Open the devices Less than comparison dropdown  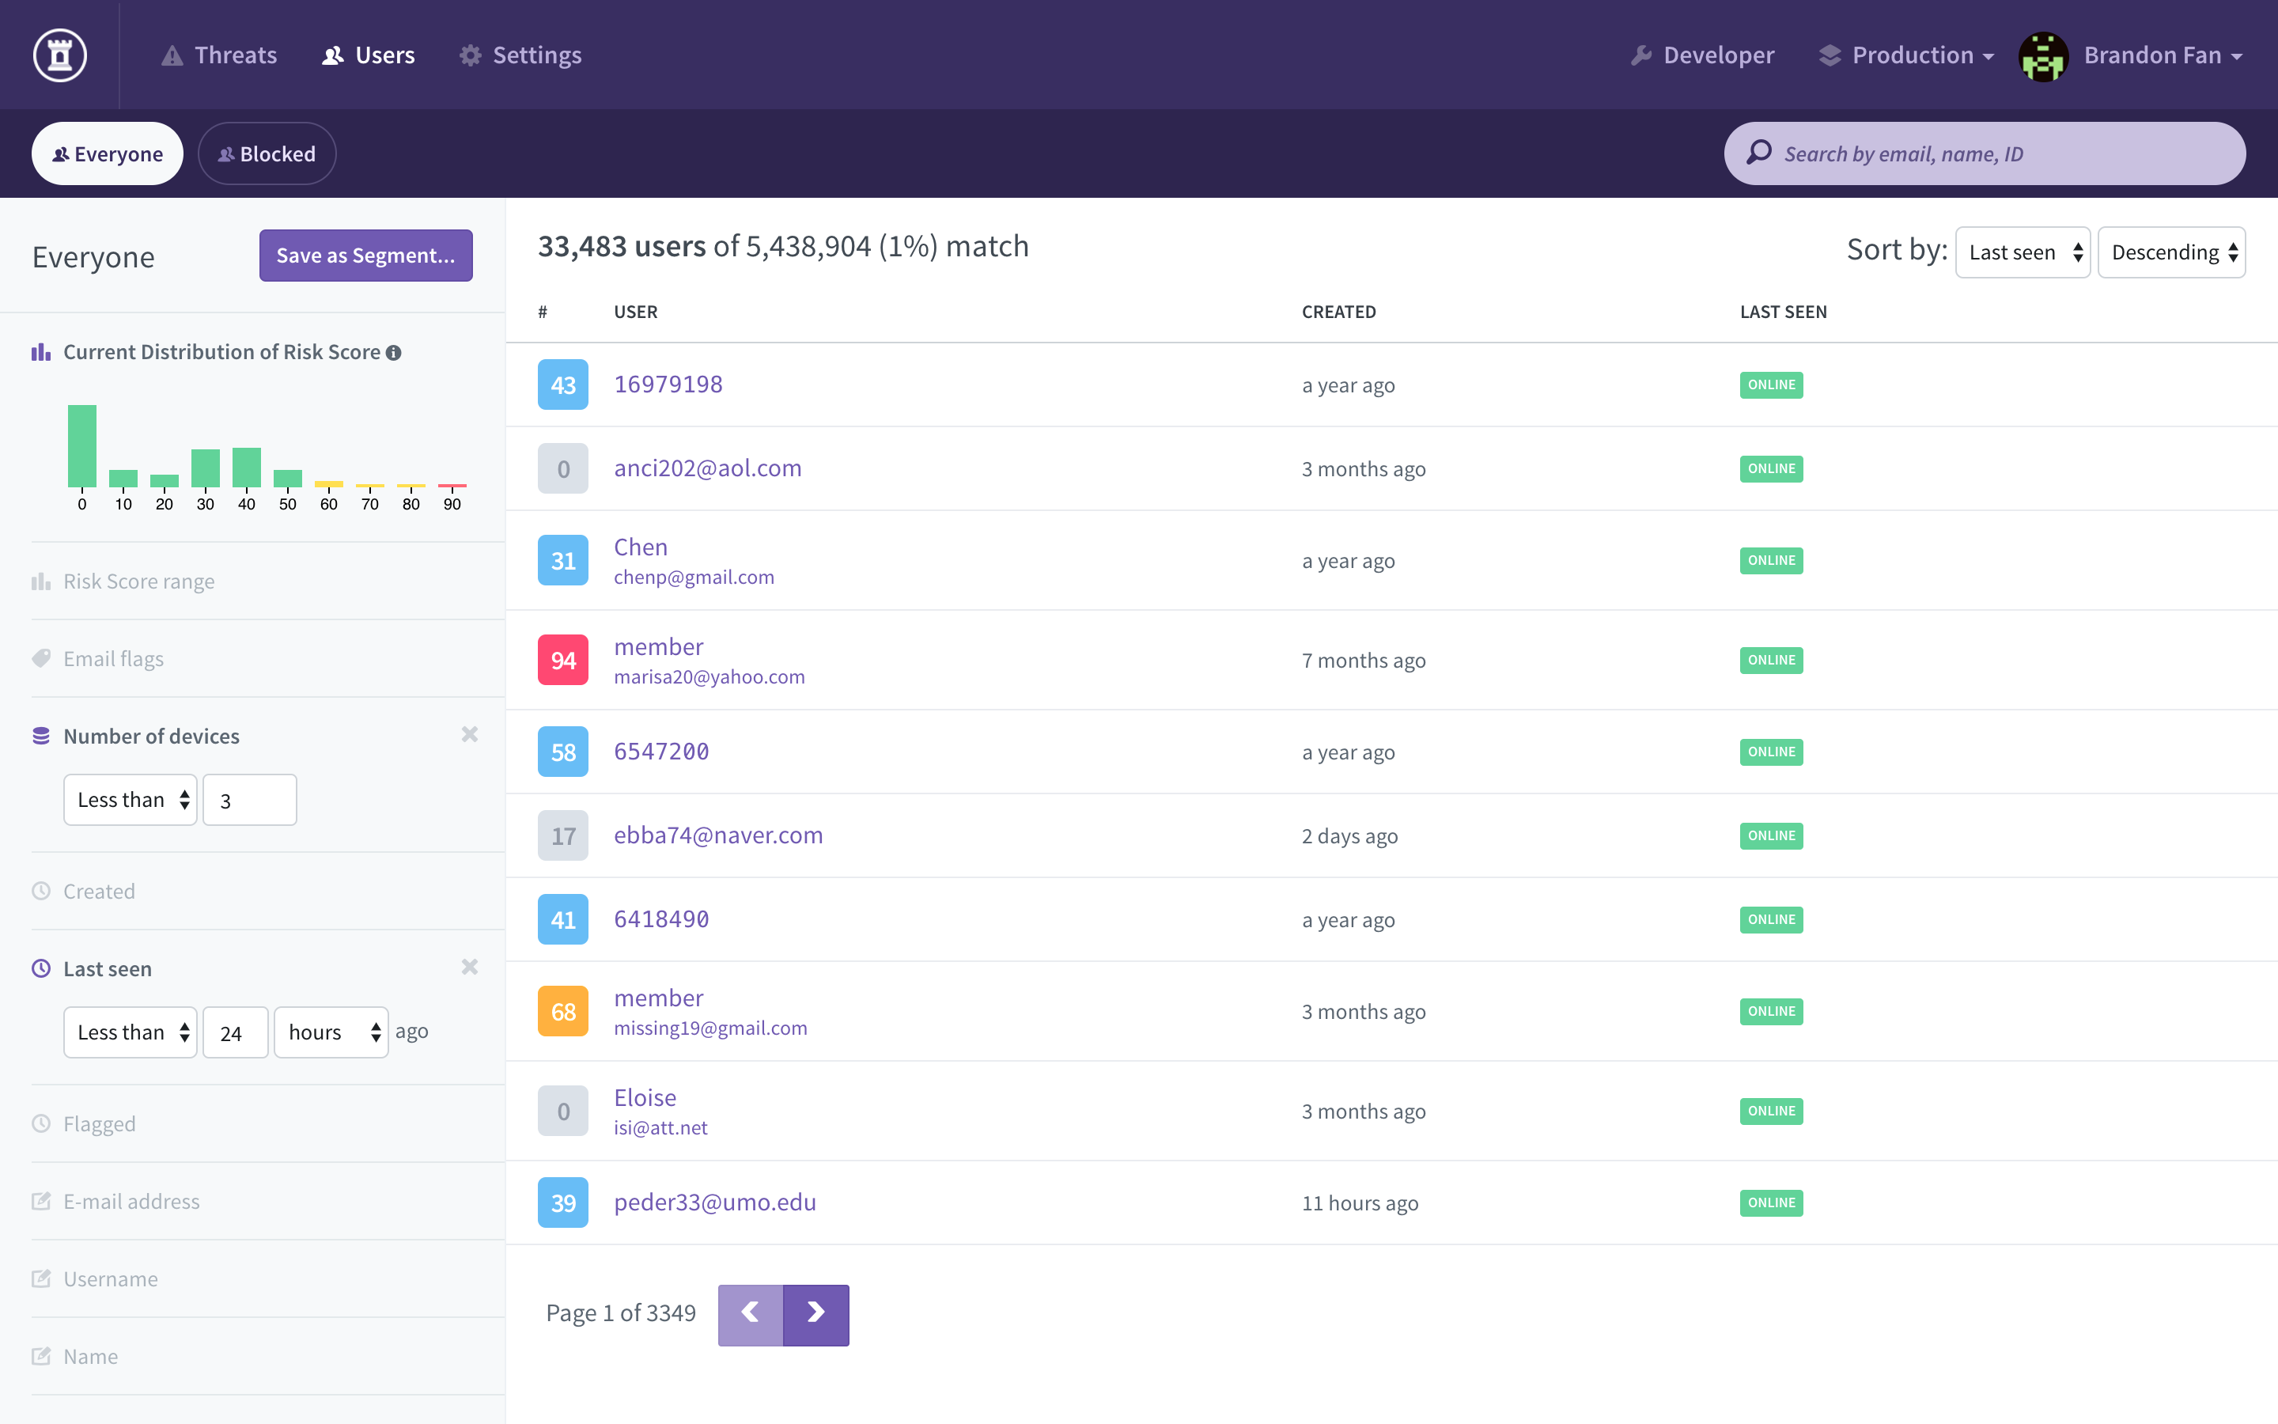130,800
